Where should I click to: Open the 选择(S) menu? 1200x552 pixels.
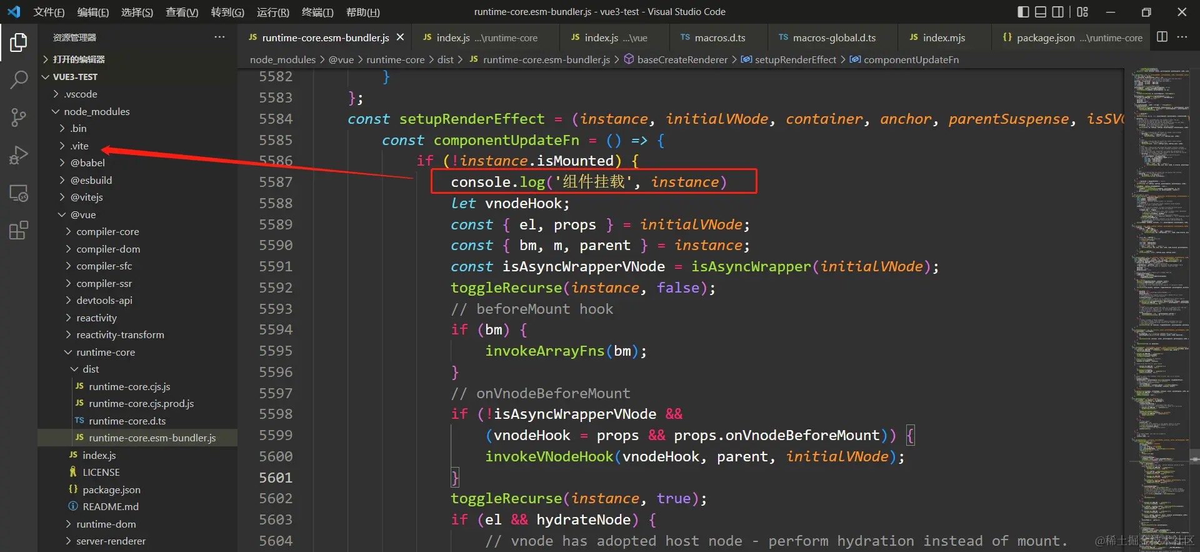137,12
